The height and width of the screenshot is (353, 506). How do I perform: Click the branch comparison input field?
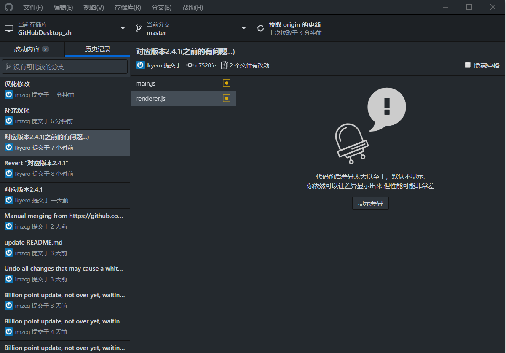point(65,67)
